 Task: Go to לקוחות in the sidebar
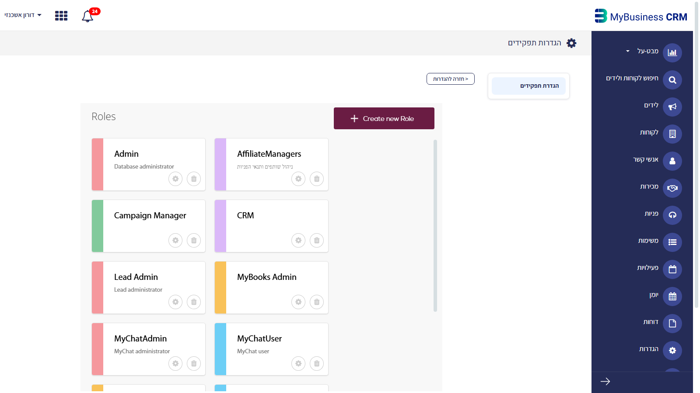(661, 134)
